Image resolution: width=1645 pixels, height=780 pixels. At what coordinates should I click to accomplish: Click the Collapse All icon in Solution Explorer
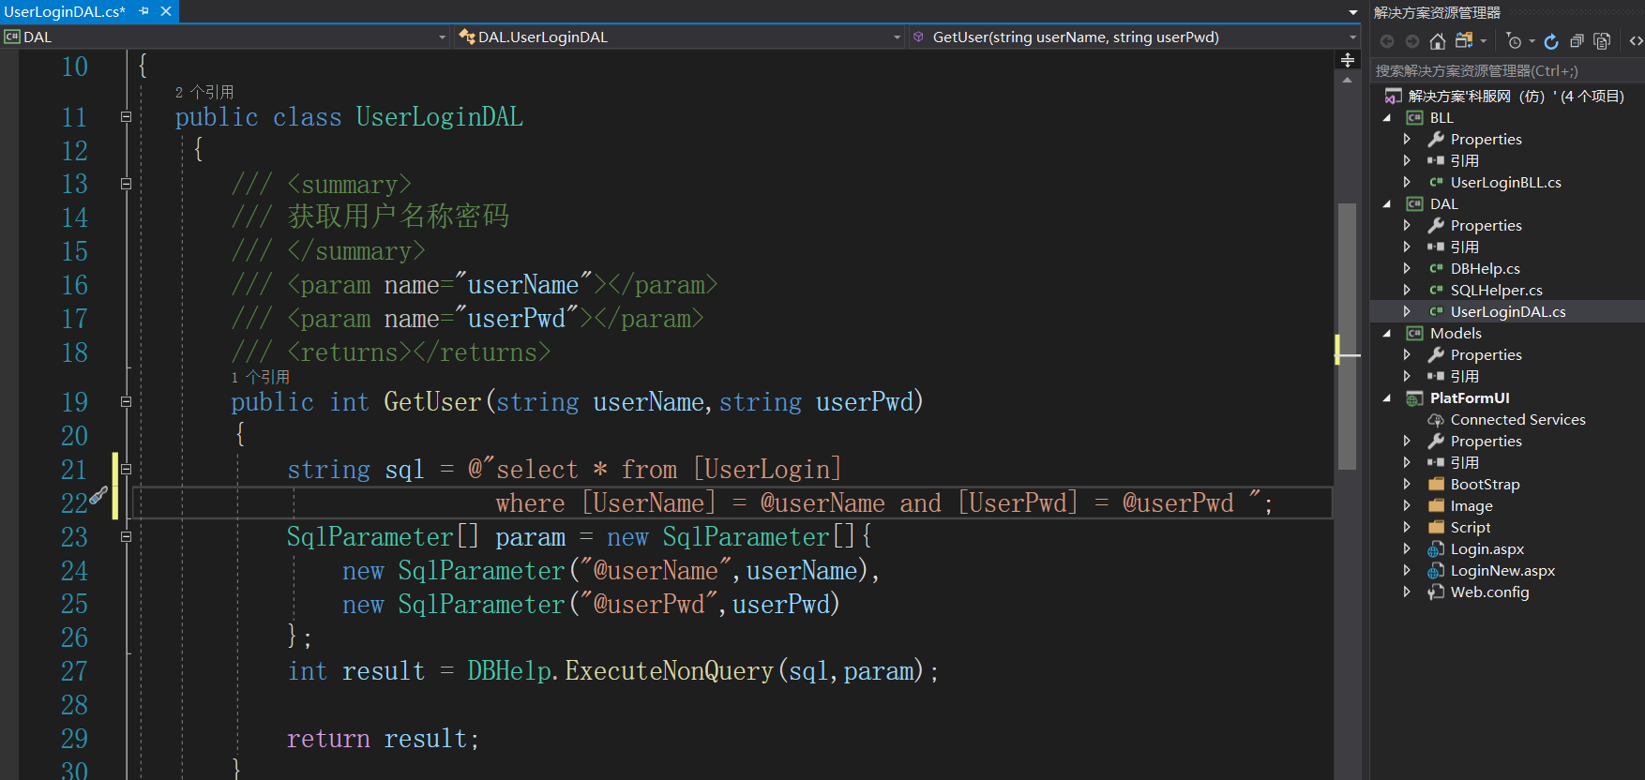tap(1577, 41)
